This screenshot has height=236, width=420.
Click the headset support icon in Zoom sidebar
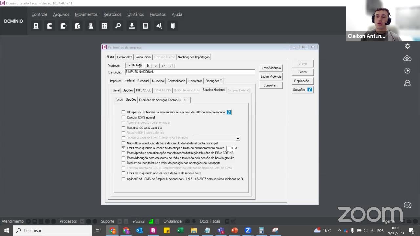click(x=408, y=83)
